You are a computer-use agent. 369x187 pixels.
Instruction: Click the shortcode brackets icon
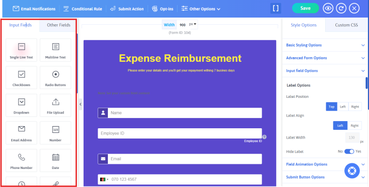pyautogui.click(x=276, y=8)
